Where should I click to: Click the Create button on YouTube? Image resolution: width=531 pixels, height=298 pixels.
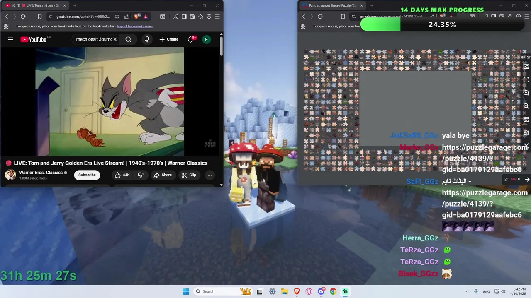coord(169,39)
